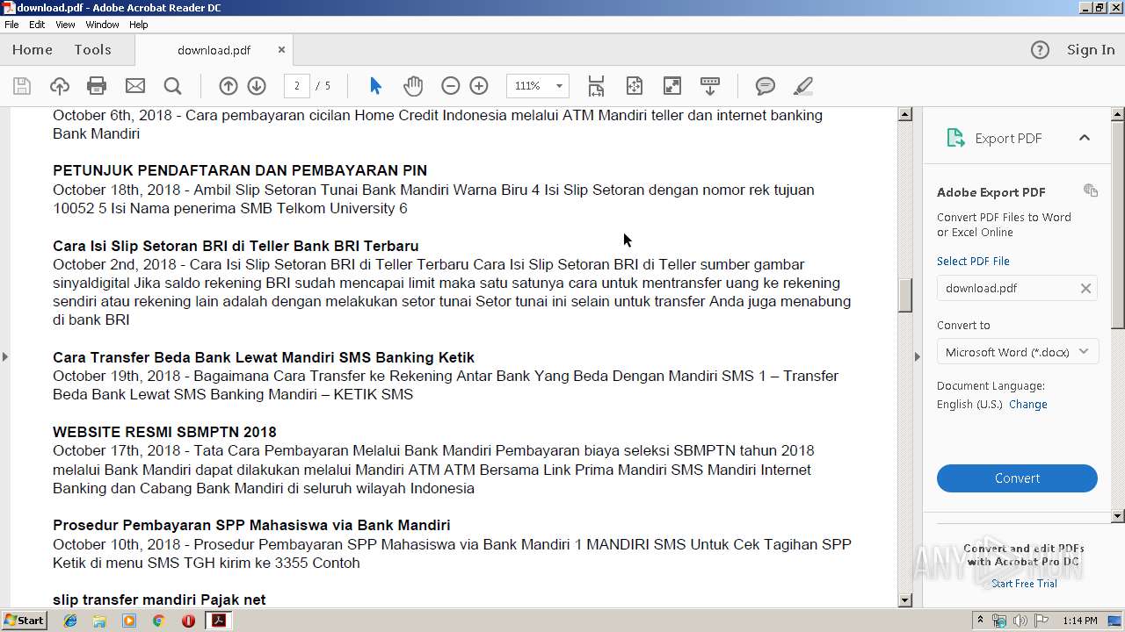Screen dimensions: 1125x632
Task: Activate the selection arrow tool
Action: point(375,86)
